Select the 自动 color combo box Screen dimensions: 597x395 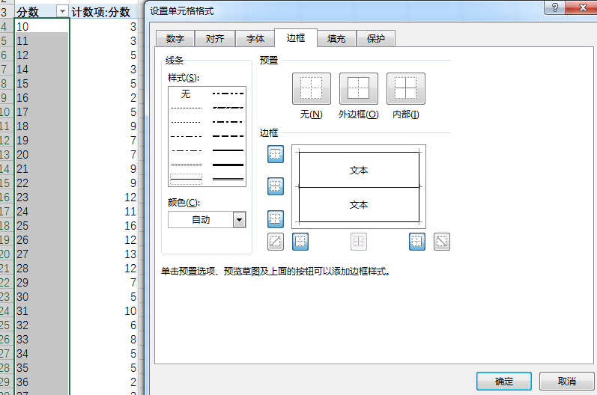coord(207,219)
